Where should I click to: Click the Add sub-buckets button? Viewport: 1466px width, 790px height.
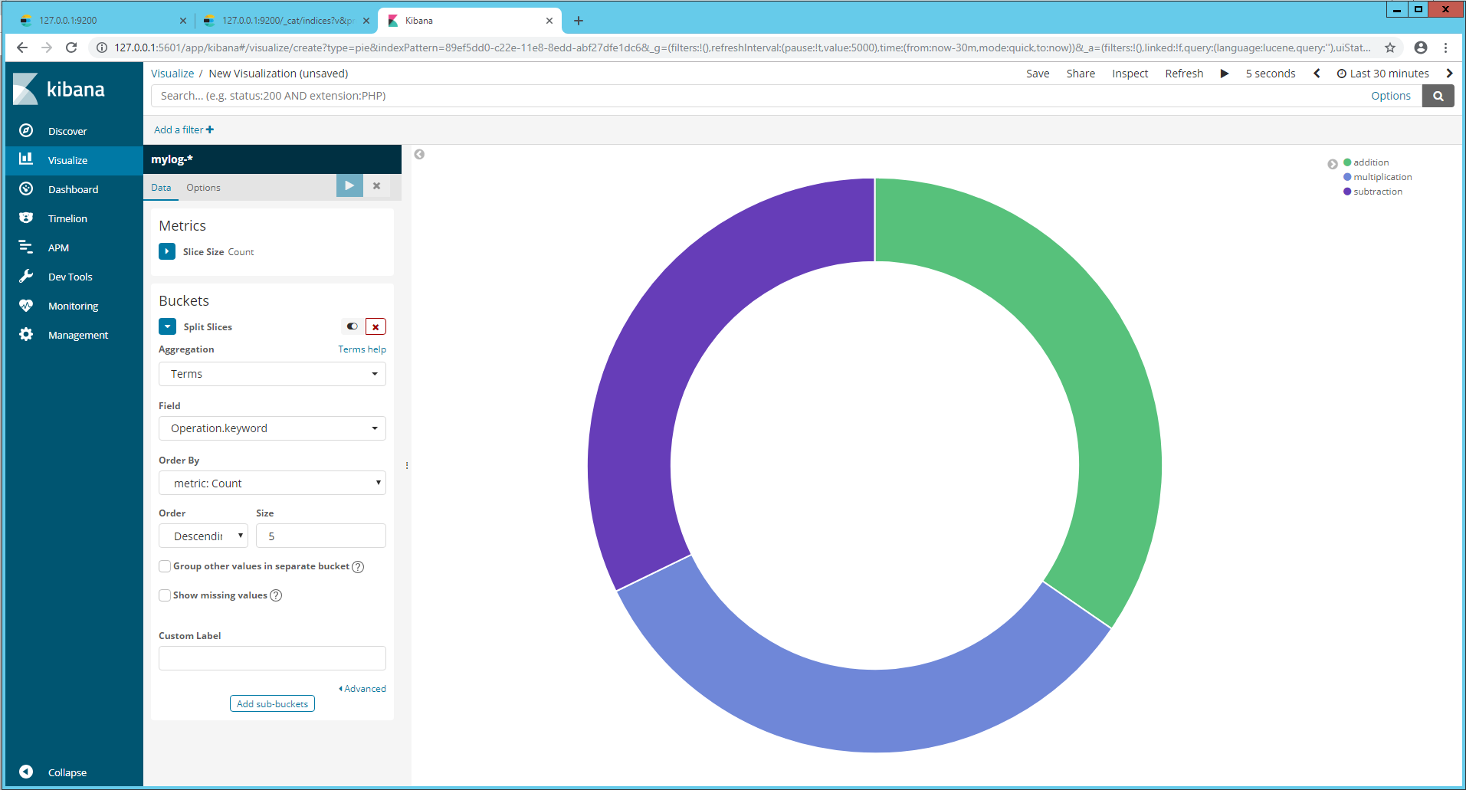point(272,703)
